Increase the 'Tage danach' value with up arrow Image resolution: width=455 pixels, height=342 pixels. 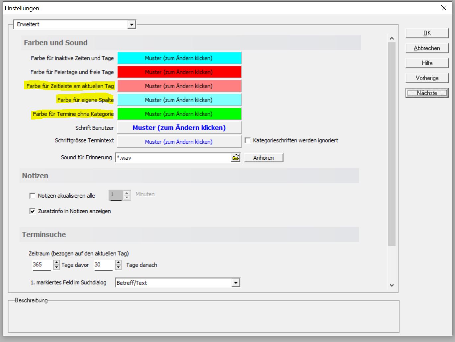[118, 263]
